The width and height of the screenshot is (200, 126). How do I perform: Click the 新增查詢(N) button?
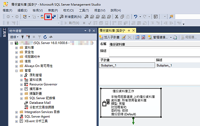pyautogui.click(x=71, y=17)
